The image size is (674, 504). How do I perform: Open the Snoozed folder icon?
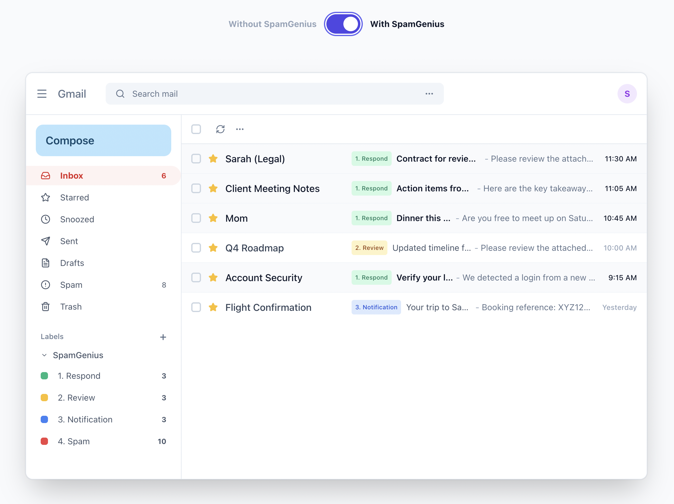tap(46, 219)
